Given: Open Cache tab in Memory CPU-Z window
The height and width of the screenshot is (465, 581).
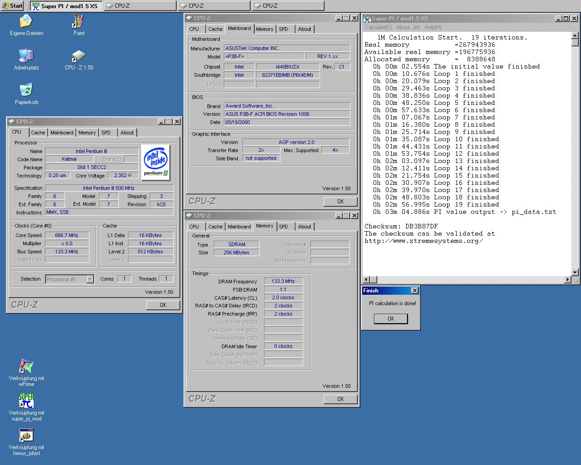Looking at the screenshot, I should tap(216, 227).
